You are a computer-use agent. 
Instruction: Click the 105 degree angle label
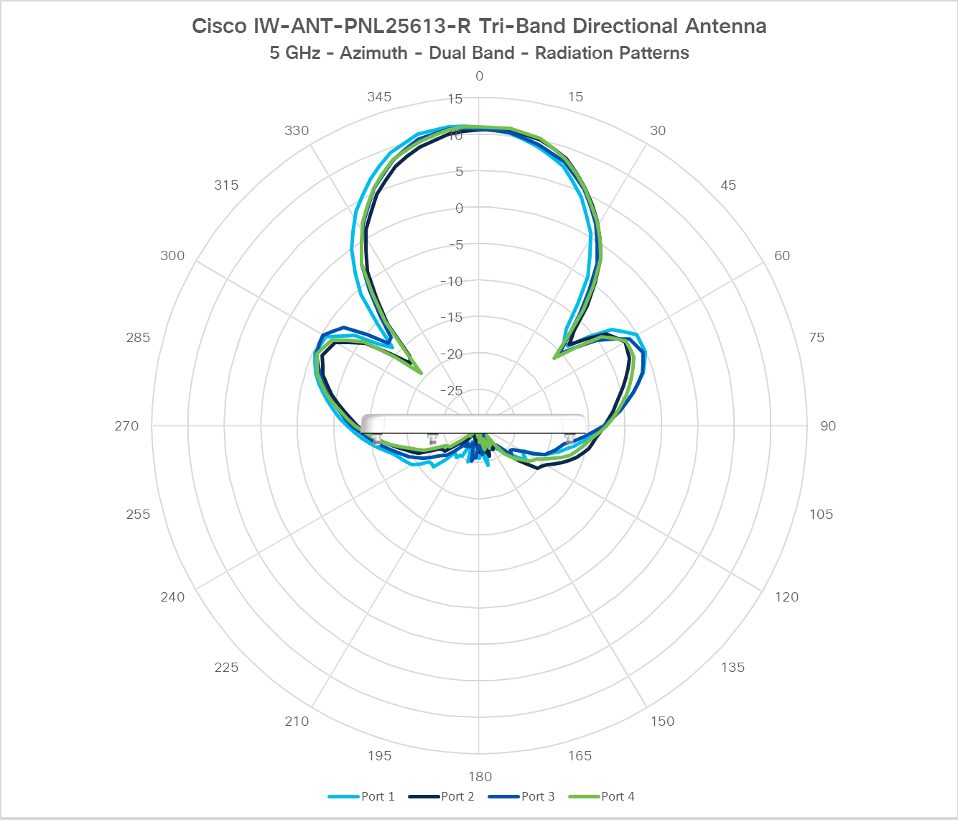[821, 515]
